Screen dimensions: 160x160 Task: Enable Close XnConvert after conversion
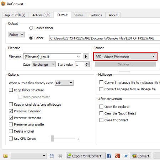(x=101, y=120)
